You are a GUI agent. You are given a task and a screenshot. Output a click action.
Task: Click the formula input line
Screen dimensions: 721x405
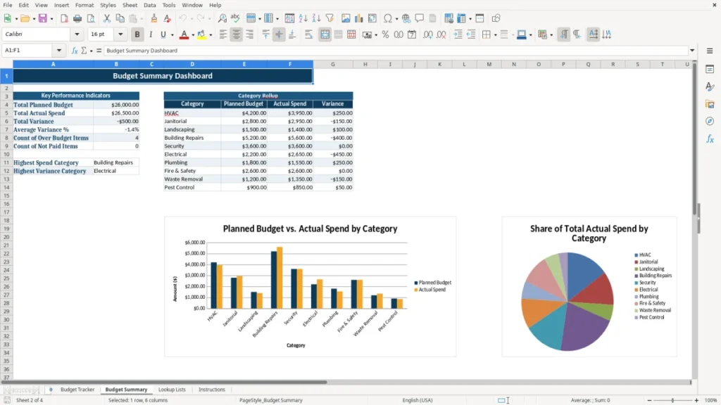(x=396, y=51)
